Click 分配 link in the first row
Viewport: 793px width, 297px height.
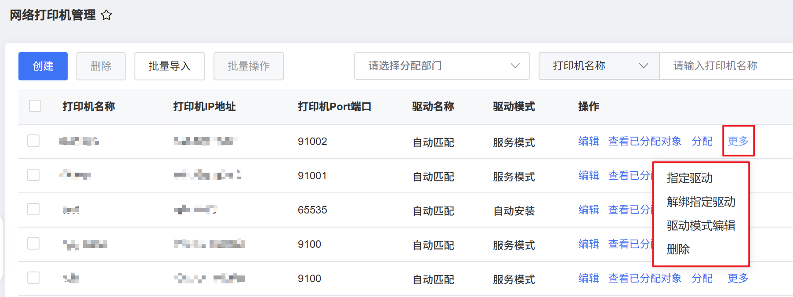click(x=702, y=141)
